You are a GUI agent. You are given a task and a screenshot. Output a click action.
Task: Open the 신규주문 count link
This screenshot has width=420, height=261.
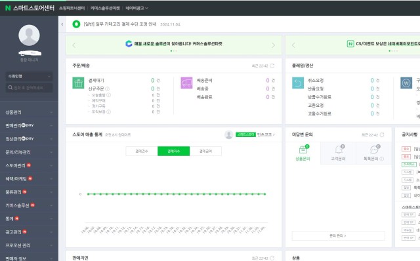pos(153,89)
